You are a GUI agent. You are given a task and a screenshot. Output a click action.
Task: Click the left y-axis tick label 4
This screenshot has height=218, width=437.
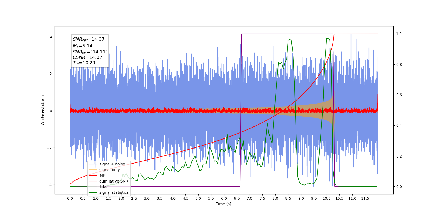(51, 37)
